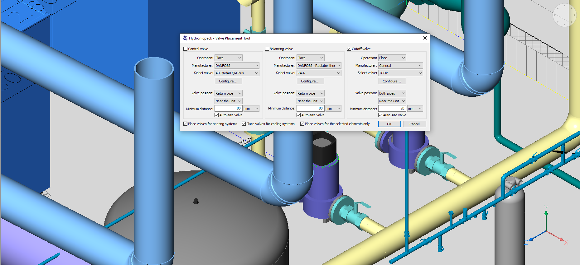Expand the TCOV select valve dropdown
Viewport: 580px width, 265px height.
[x=400, y=73]
